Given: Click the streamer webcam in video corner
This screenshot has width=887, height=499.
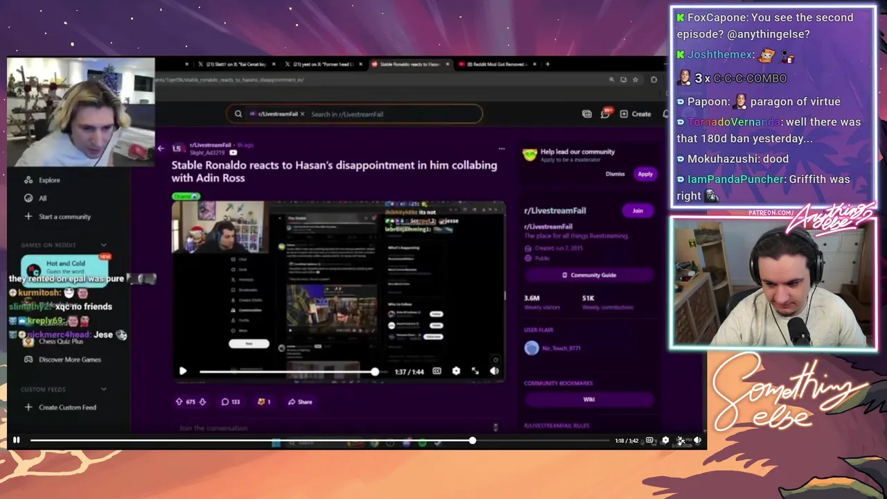Looking at the screenshot, I should (81, 112).
